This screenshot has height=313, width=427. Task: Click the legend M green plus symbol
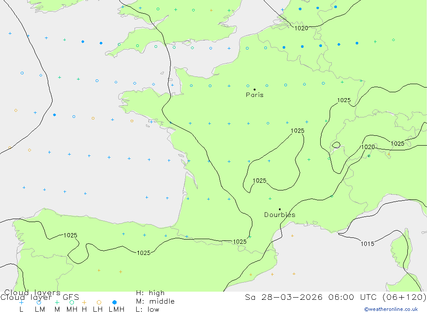coord(57,302)
